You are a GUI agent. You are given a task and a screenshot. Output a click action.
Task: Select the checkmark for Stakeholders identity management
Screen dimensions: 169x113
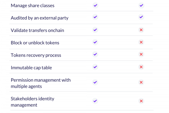coord(95,101)
